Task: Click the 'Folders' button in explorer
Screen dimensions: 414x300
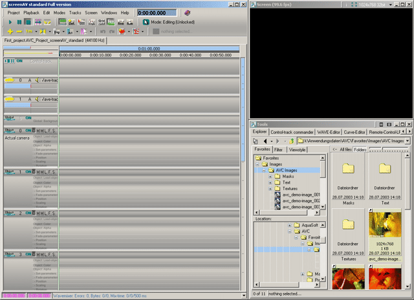Action: [x=360, y=149]
